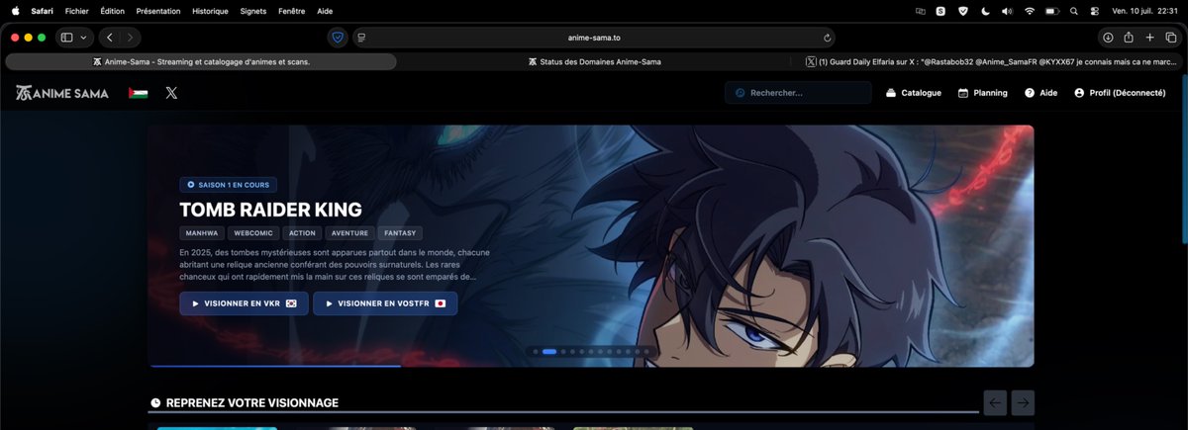Viewport: 1188px width, 430px height.
Task: Go back with Safari back arrow
Action: pos(110,38)
